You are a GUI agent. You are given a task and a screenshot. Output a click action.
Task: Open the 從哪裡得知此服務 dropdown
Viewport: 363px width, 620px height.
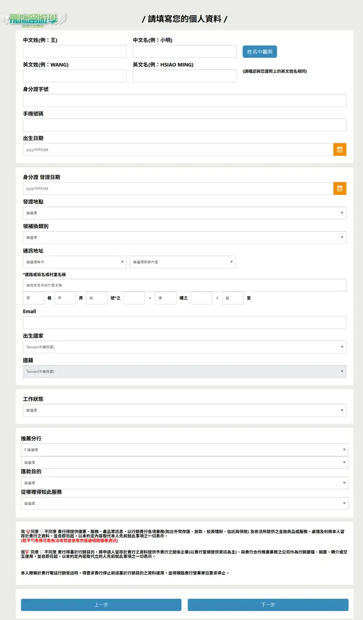[184, 503]
